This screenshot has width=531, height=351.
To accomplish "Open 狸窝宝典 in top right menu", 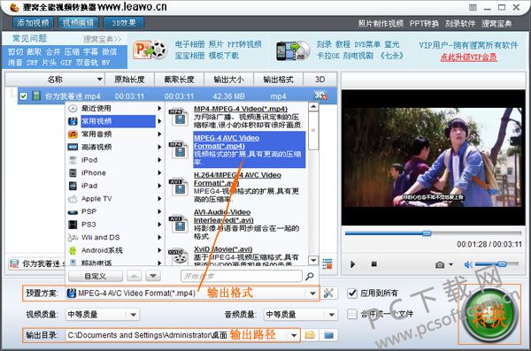I will 496,23.
